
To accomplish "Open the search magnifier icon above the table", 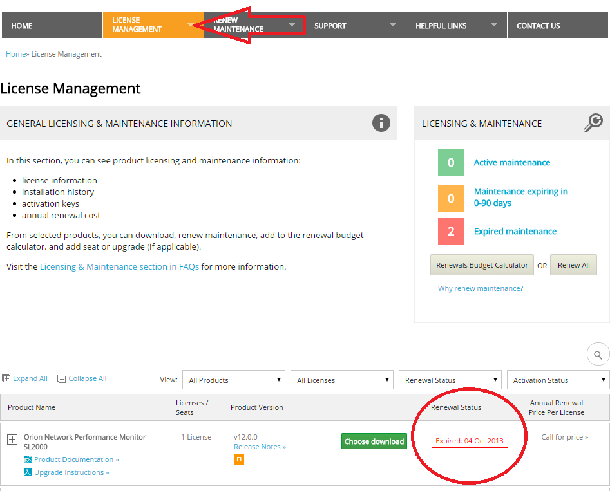I will tap(598, 353).
